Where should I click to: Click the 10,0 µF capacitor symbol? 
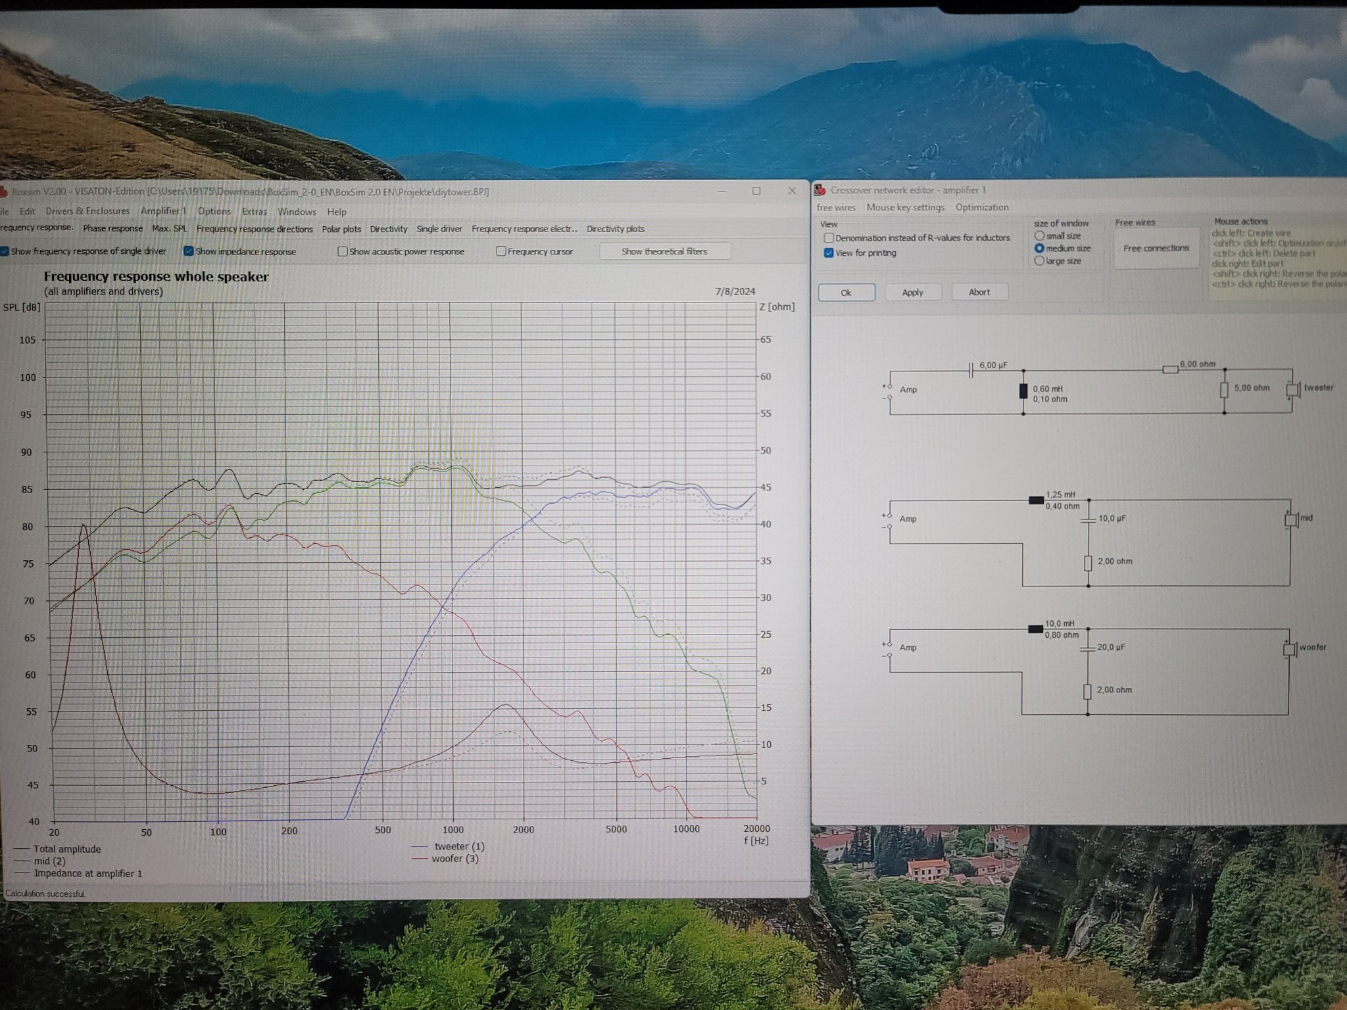[x=1089, y=519]
